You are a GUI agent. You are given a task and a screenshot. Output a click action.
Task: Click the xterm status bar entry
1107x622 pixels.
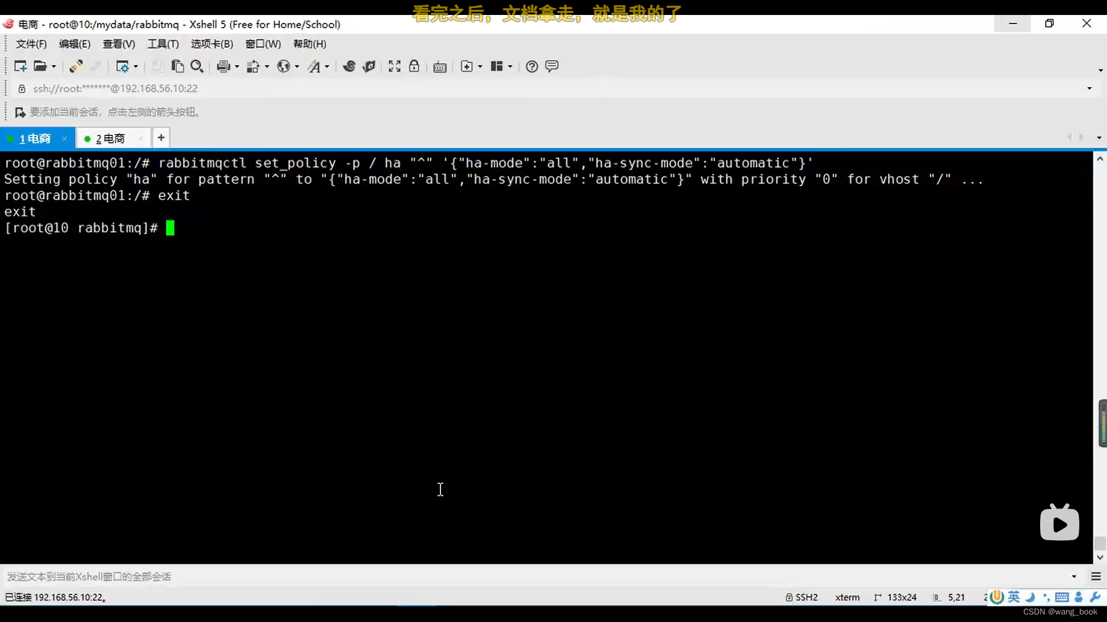[847, 597]
